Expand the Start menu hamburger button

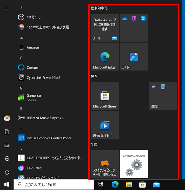point(7,8)
